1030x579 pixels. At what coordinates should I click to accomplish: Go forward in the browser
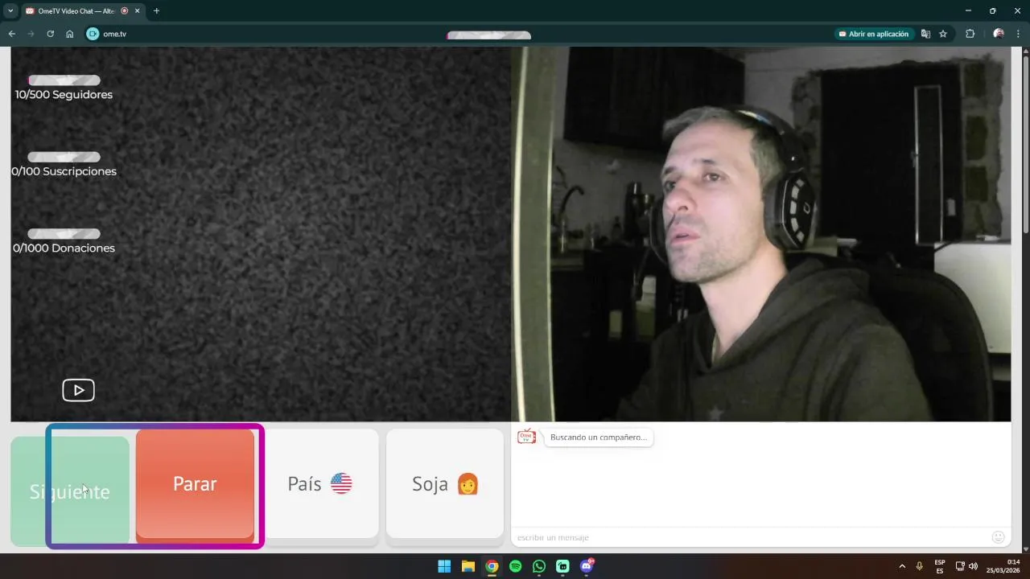click(31, 34)
